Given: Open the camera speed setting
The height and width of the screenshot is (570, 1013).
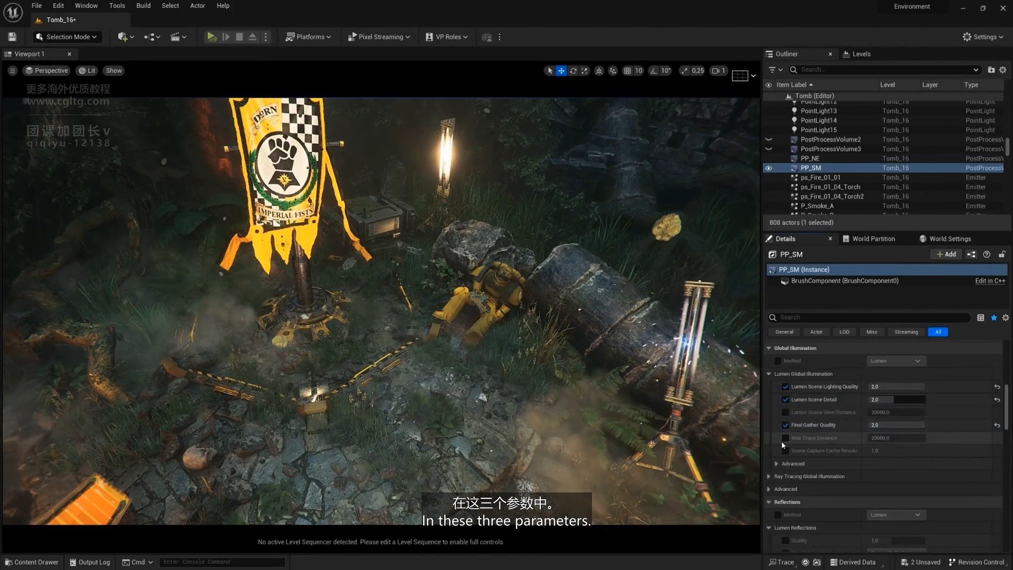Looking at the screenshot, I should (x=719, y=71).
